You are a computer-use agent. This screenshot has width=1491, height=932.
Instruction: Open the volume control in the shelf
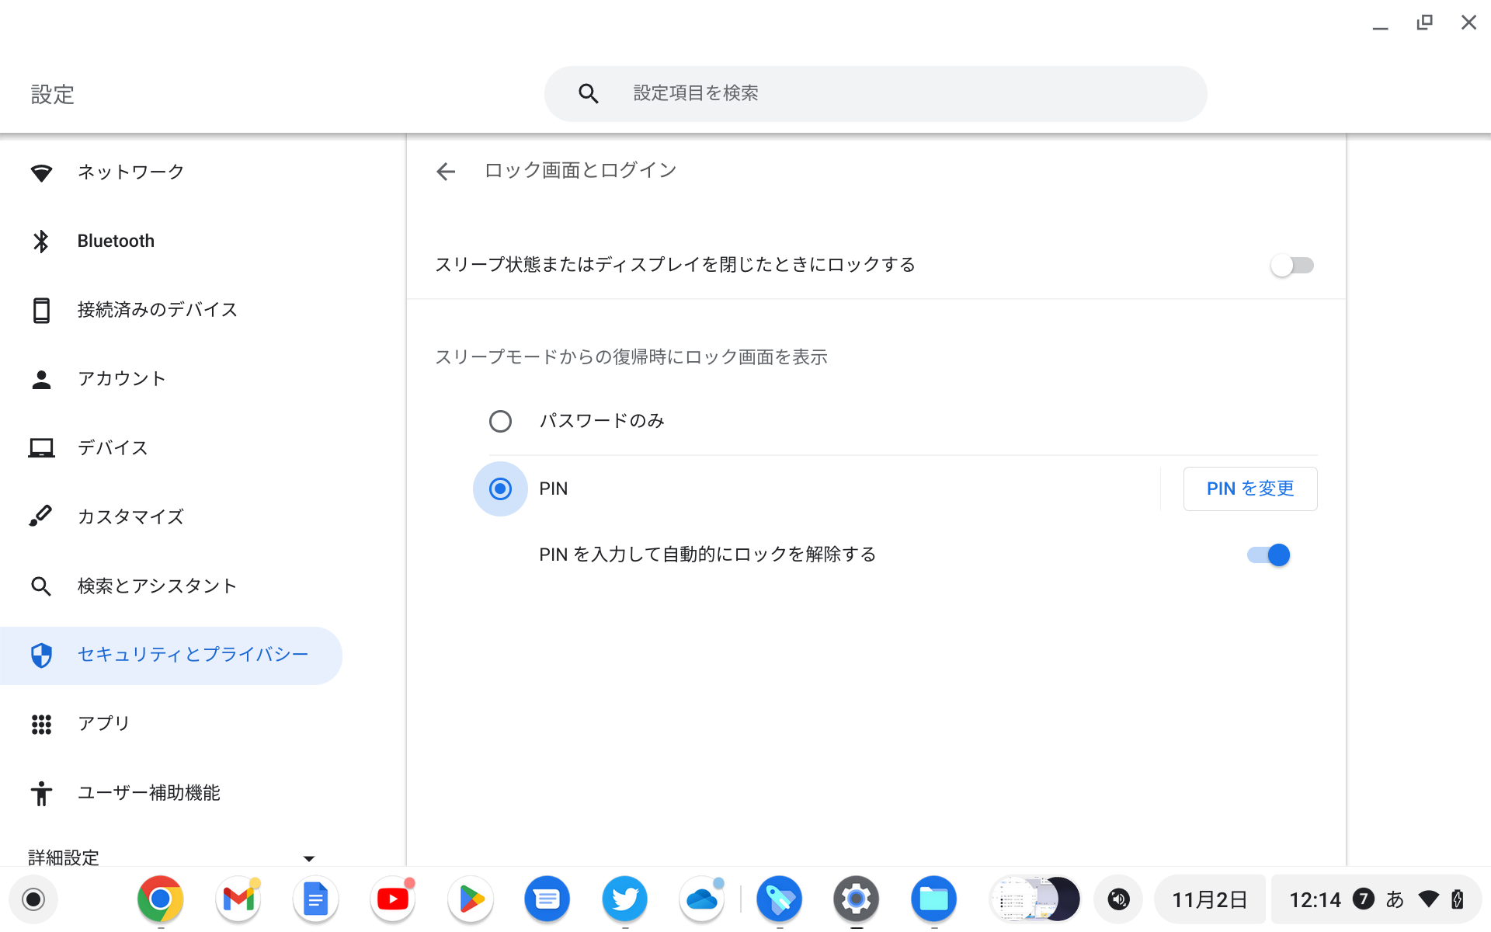click(1118, 899)
